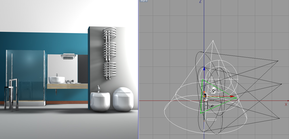Click the Sopra viewport label
Viewport: 289px width, 139px height.
tap(144, 1)
